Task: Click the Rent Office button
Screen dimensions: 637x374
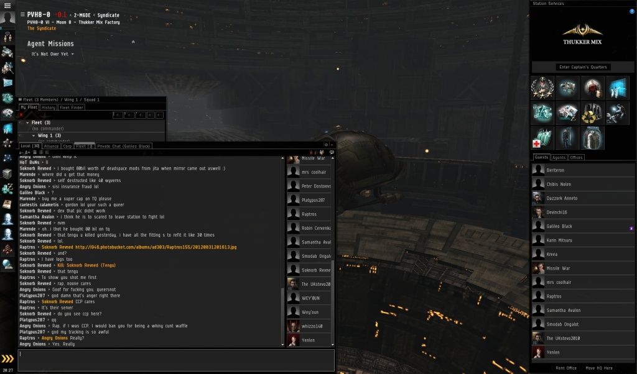Action: click(566, 368)
